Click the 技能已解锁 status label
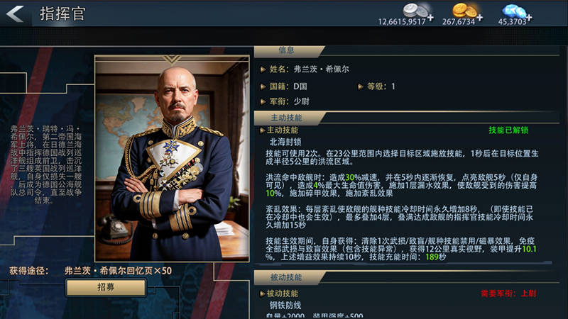The image size is (568, 319). coord(508,130)
